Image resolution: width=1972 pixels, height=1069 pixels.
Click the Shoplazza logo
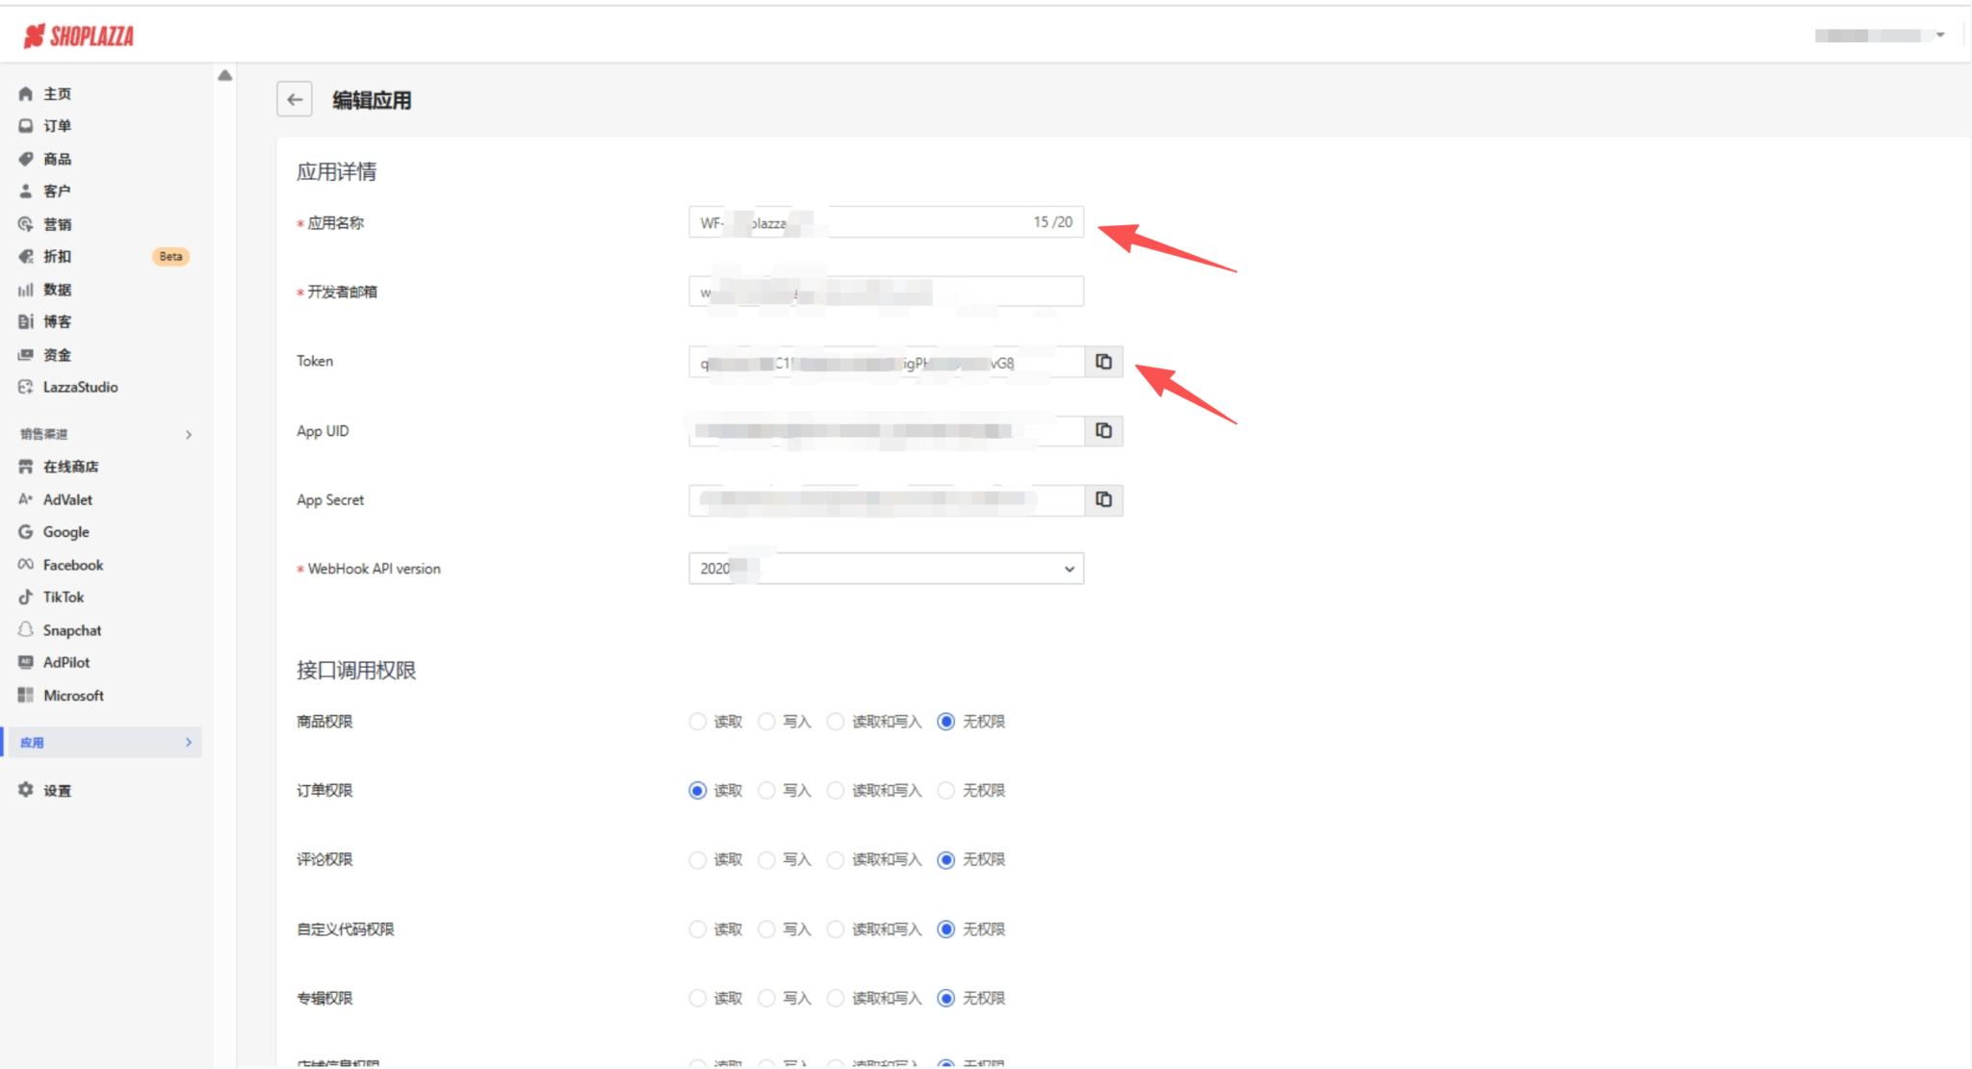tap(79, 37)
